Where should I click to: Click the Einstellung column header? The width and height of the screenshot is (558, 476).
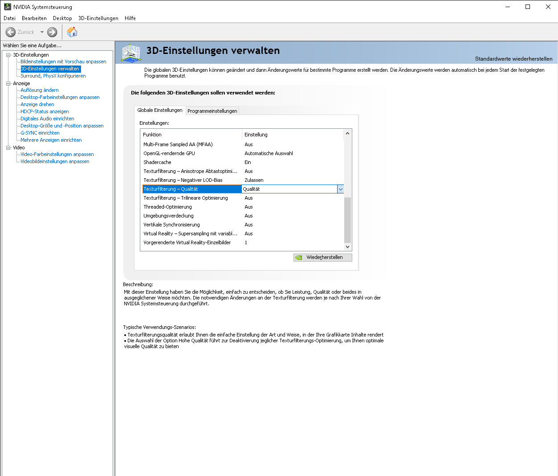pos(293,135)
